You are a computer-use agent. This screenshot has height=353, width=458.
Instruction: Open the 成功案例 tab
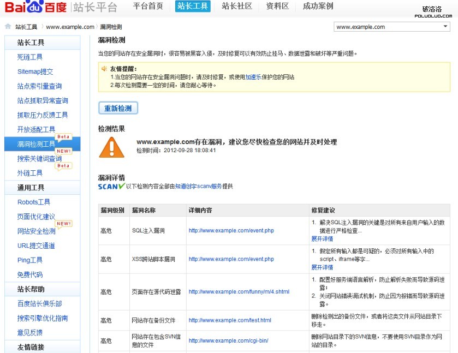318,7
